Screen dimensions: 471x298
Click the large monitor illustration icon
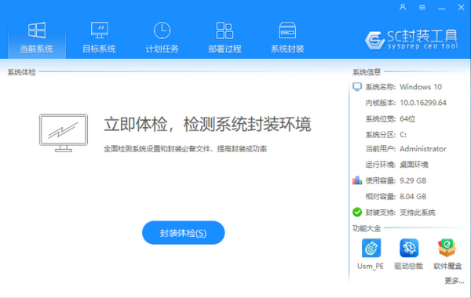(64, 133)
